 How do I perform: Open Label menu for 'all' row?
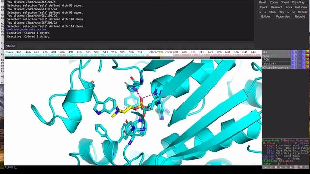[x=303, y=52]
